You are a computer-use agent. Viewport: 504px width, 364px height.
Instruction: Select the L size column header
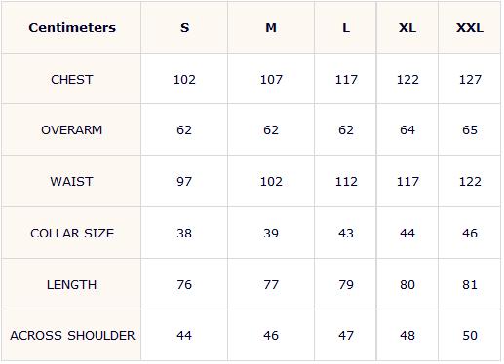[346, 27]
